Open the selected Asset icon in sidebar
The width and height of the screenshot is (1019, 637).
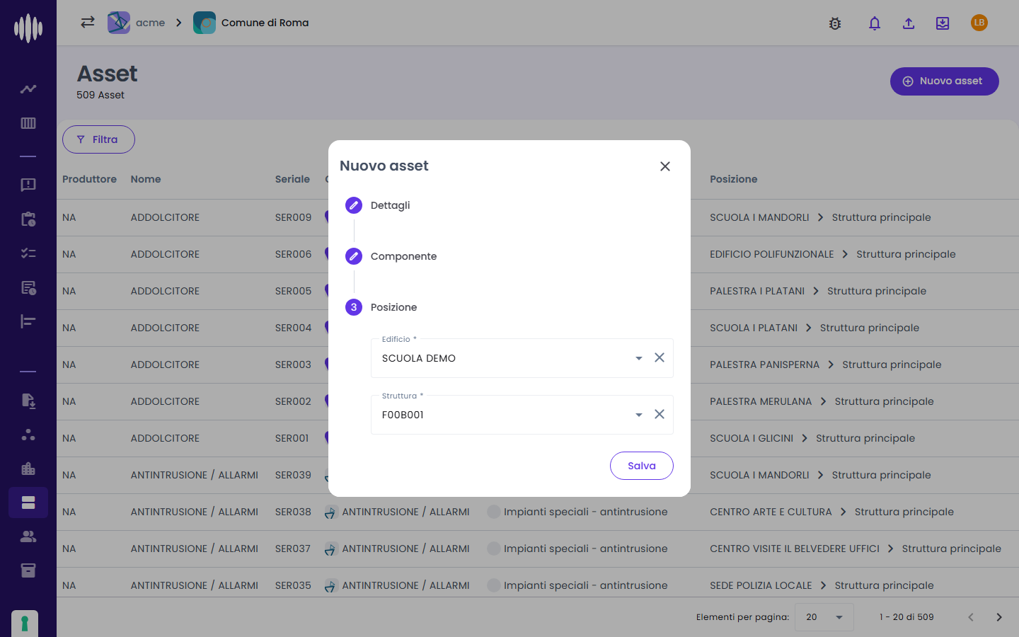28,503
